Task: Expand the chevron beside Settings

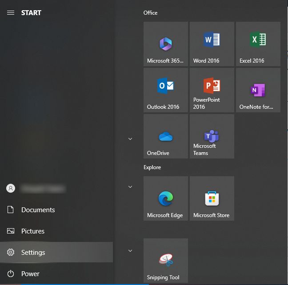Action: click(x=130, y=251)
